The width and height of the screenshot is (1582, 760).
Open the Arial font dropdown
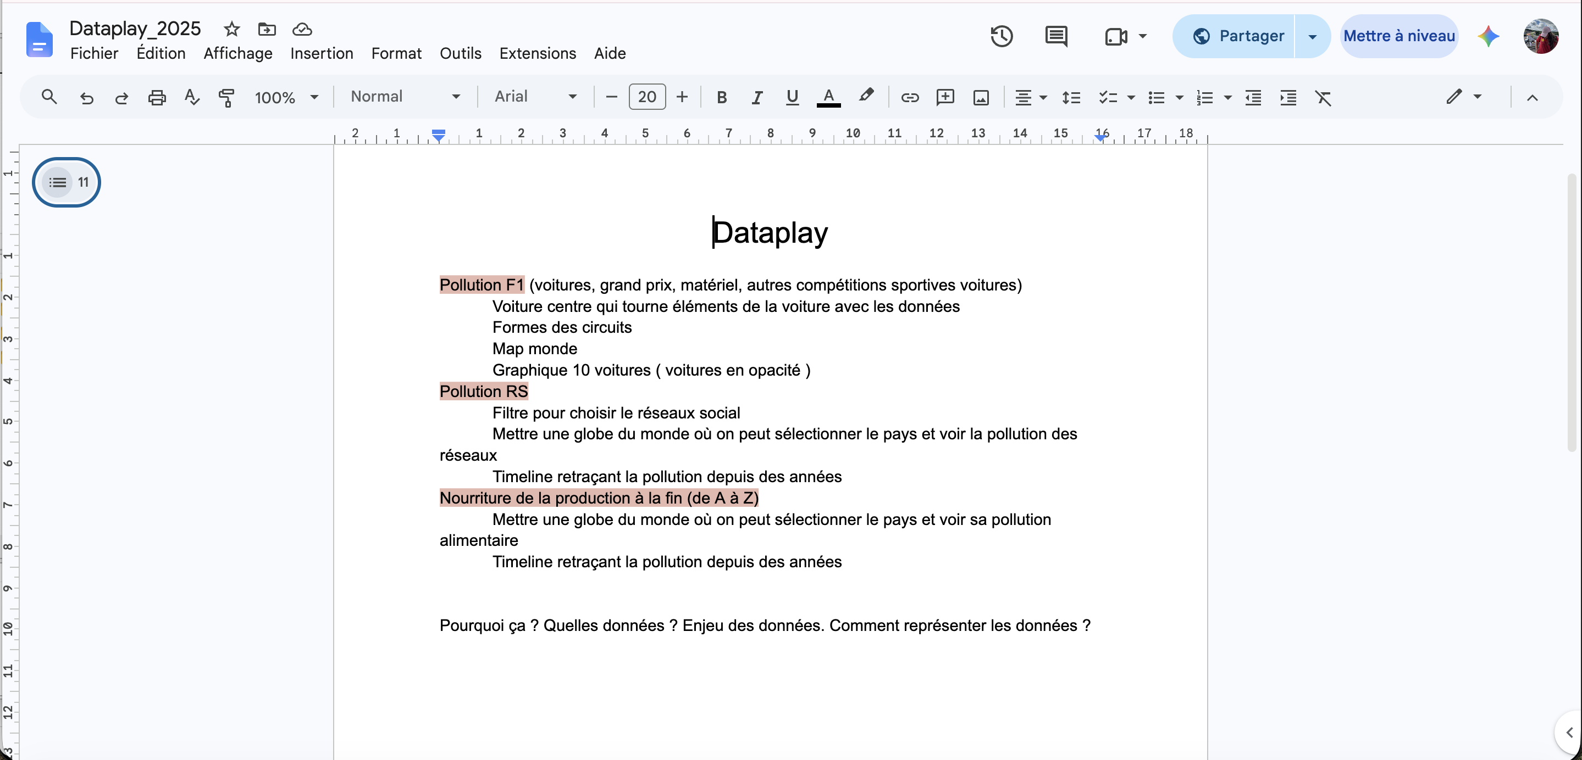(535, 96)
